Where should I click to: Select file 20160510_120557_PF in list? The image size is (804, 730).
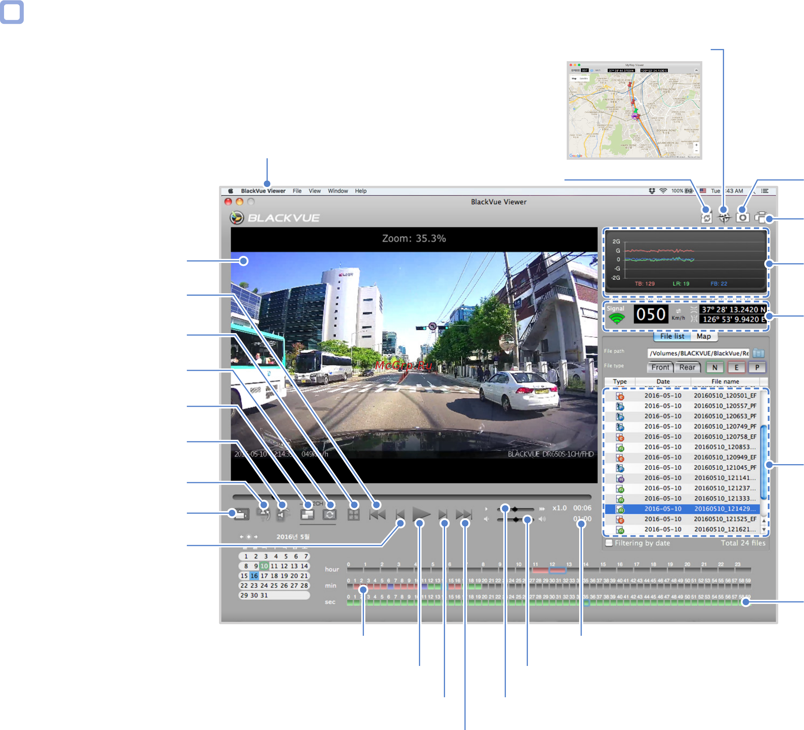click(682, 406)
